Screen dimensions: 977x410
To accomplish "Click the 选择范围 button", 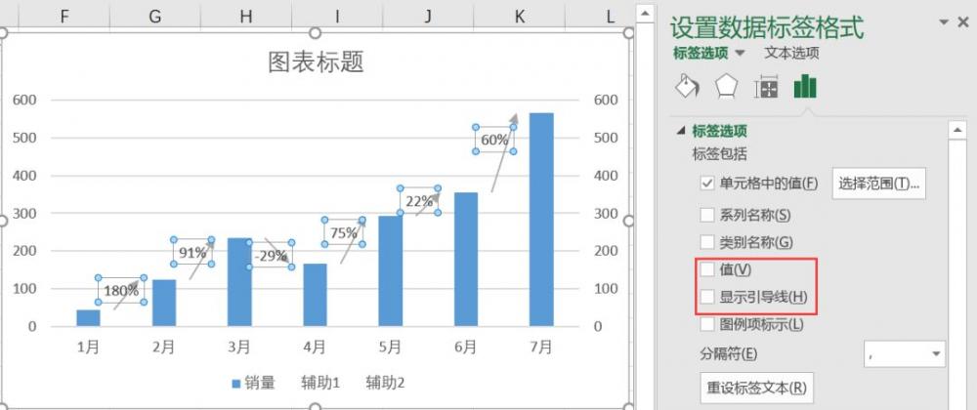I will (878, 184).
